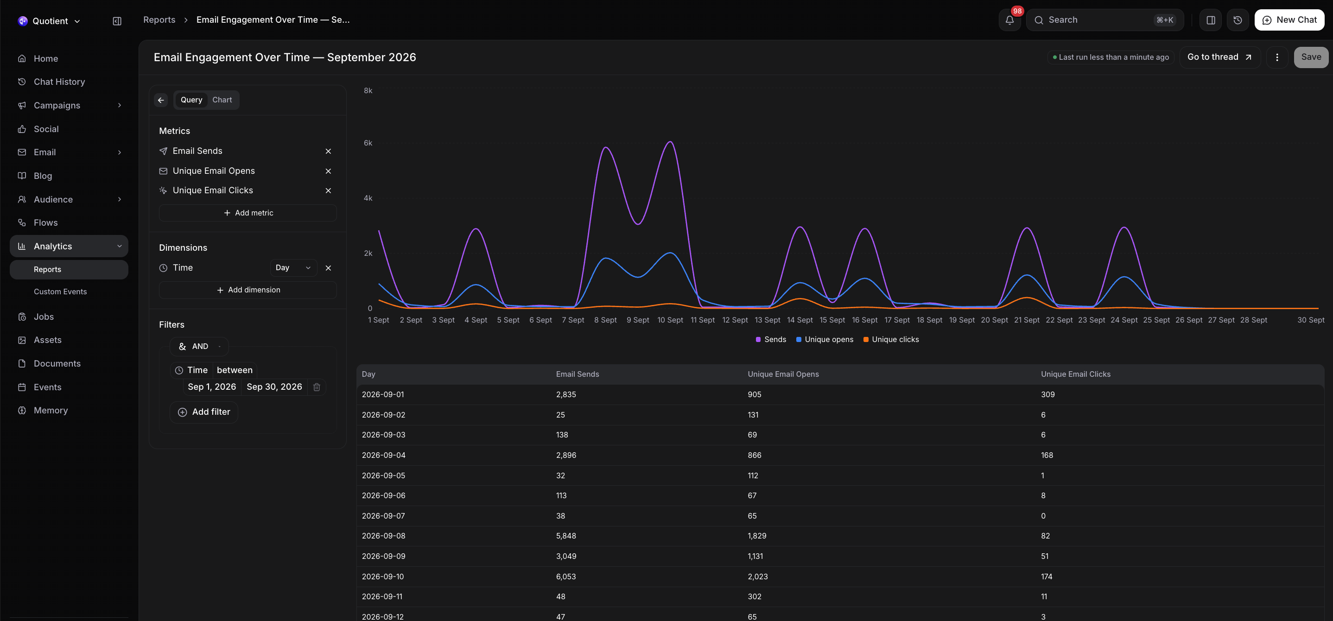Open the three-dot report options menu

[1276, 57]
